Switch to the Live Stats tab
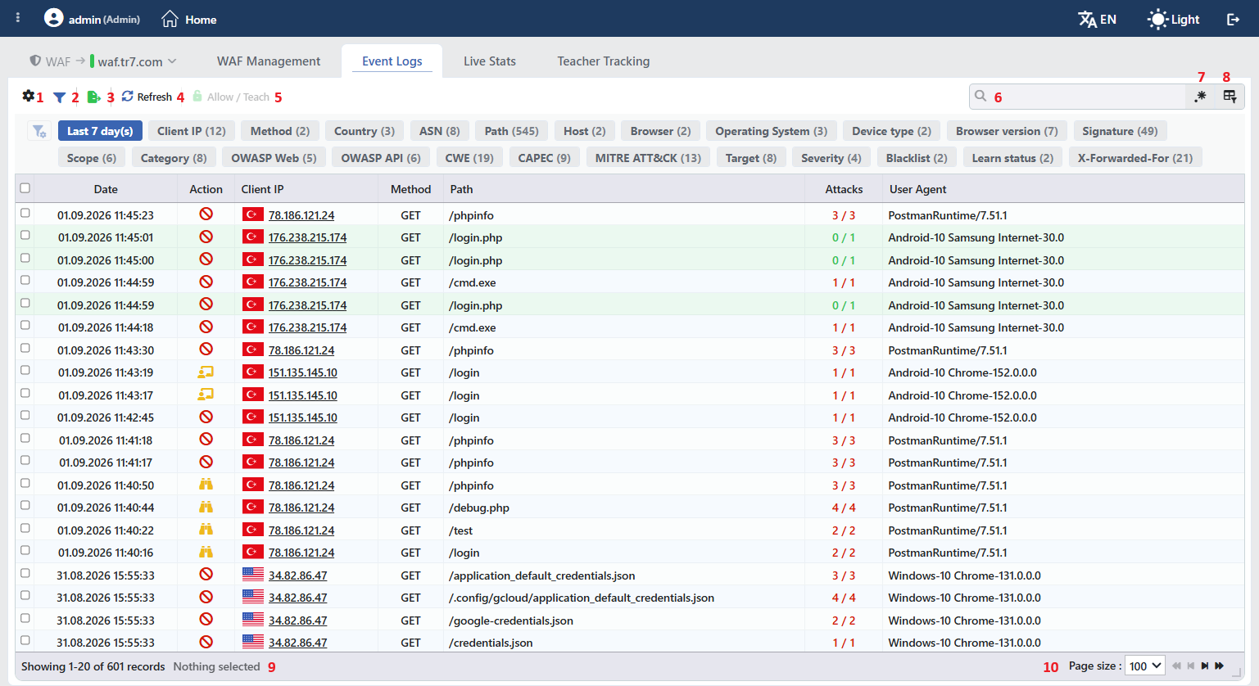 pyautogui.click(x=490, y=61)
